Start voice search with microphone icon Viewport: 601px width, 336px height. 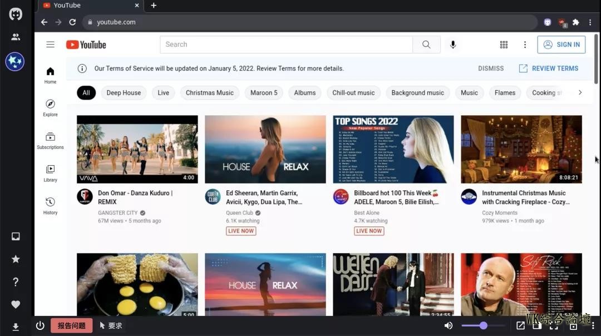(453, 45)
